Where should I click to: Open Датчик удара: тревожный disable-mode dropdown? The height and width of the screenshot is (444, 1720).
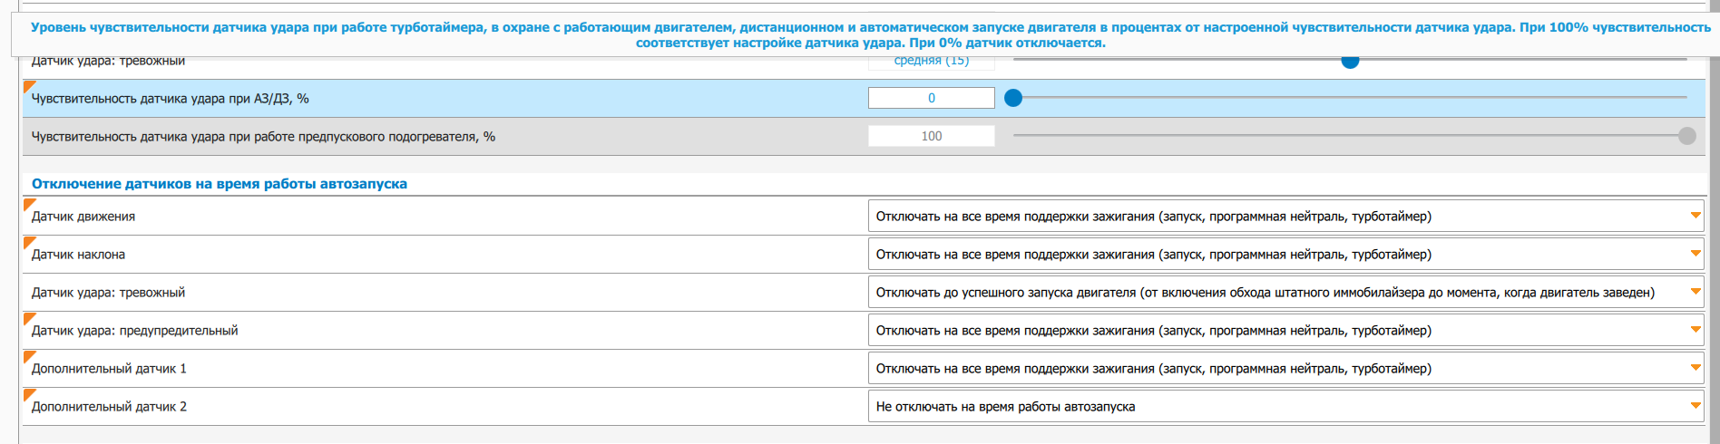1285,293
